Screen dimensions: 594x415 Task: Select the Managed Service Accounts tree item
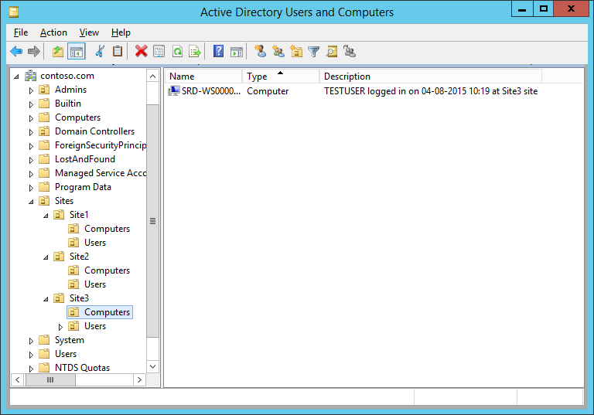(101, 173)
